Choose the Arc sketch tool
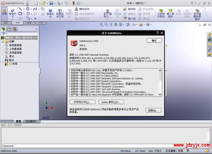 pos(28,14)
